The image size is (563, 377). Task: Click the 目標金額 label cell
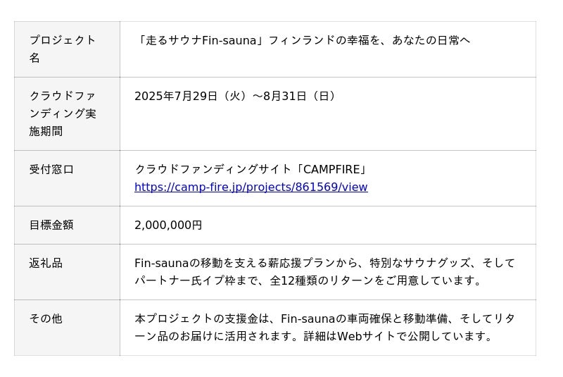click(51, 225)
